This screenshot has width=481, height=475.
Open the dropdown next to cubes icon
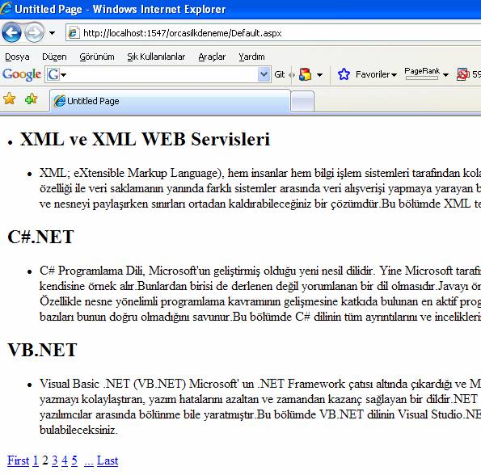tap(319, 74)
